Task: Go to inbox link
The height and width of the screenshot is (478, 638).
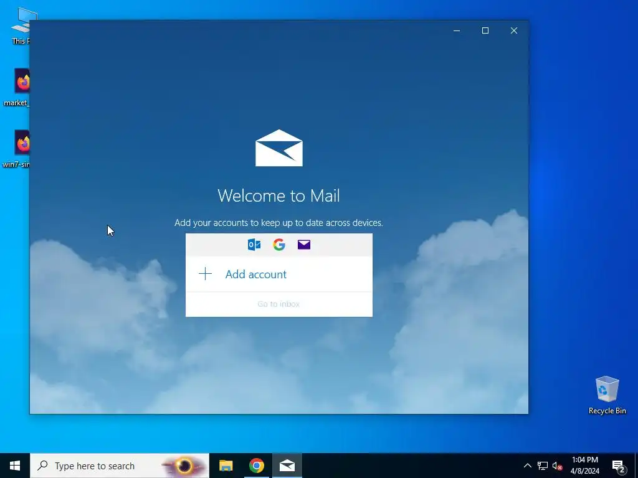Action: [x=279, y=304]
